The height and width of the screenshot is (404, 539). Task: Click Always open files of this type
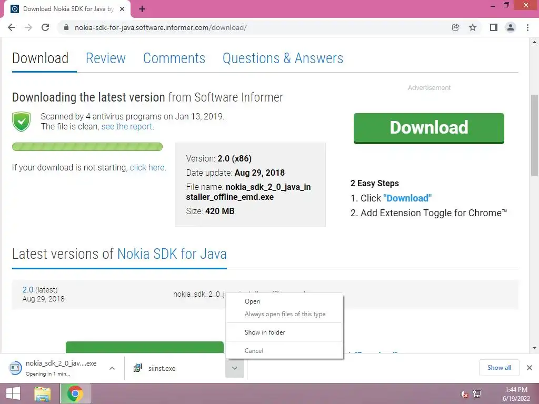click(285, 314)
